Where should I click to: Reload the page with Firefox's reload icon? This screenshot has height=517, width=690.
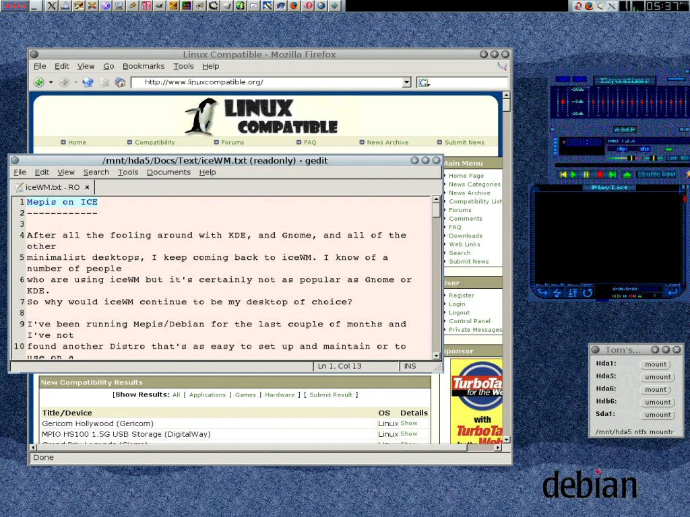(89, 82)
